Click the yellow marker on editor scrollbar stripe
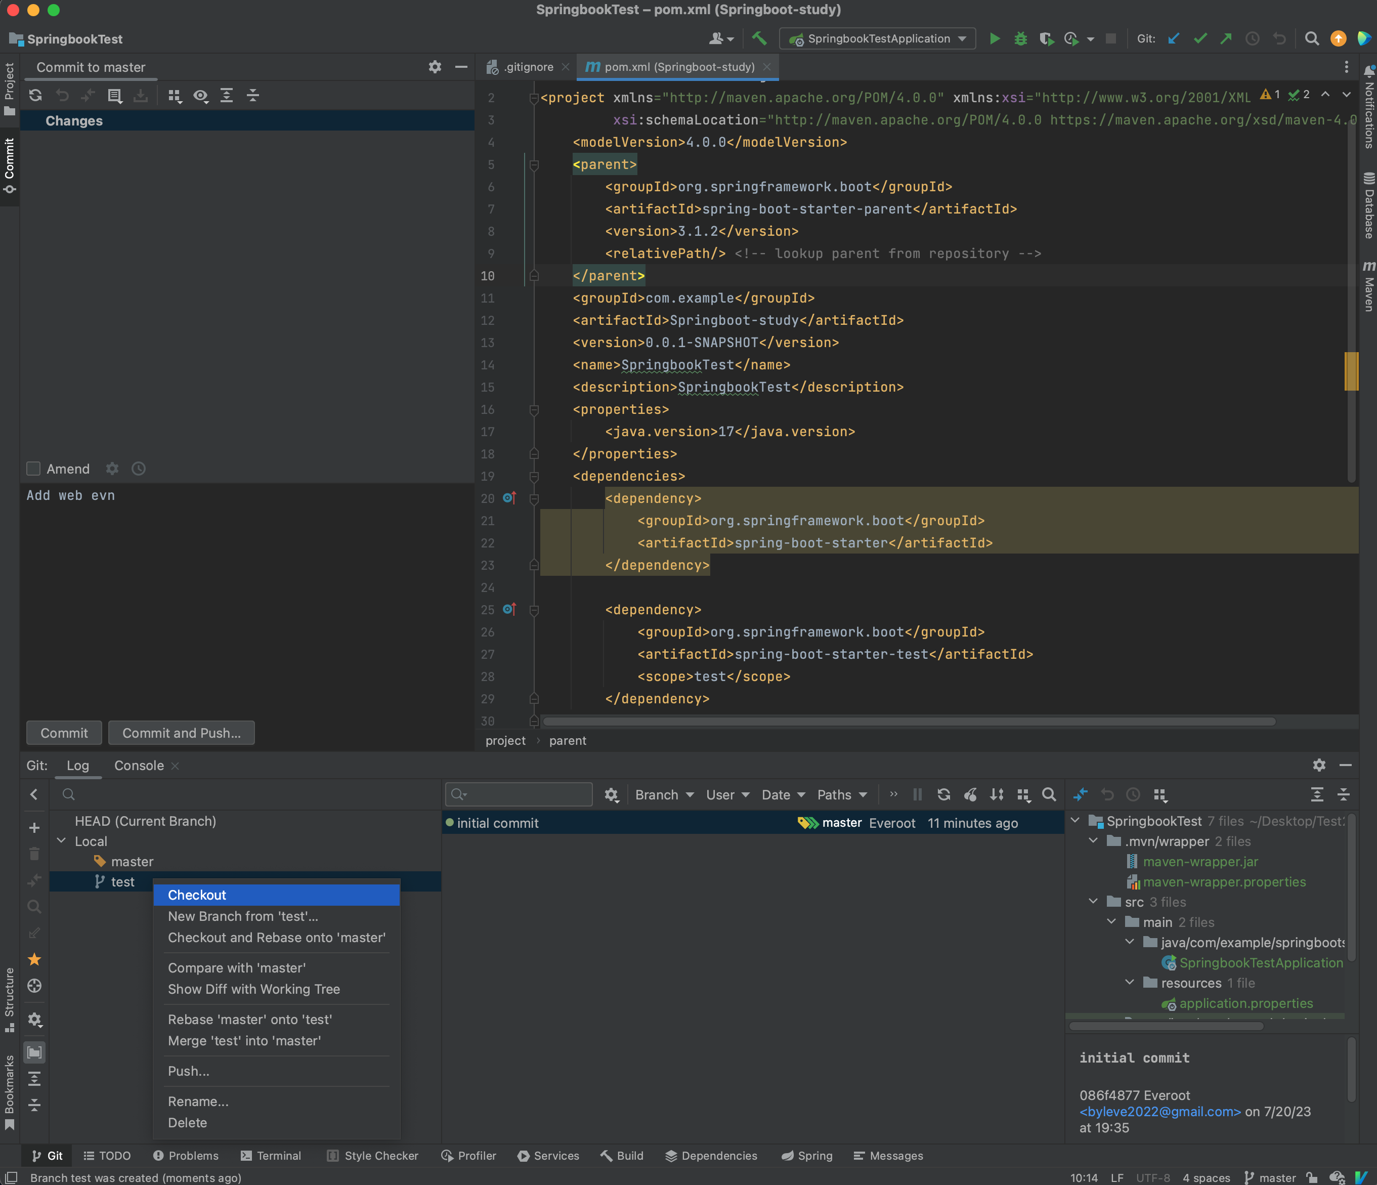Screen dimensions: 1377x1185 [x=1351, y=371]
